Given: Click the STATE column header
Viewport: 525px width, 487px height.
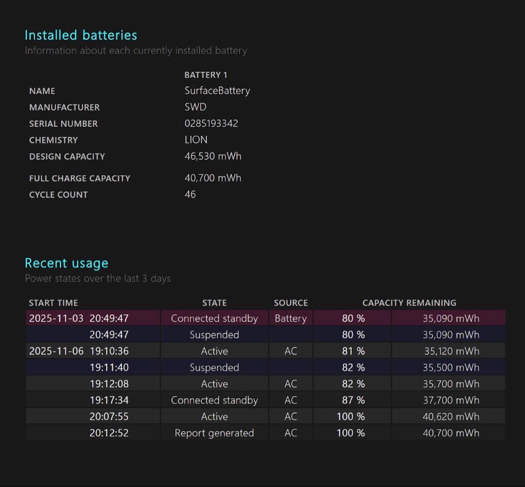Looking at the screenshot, I should pos(214,303).
